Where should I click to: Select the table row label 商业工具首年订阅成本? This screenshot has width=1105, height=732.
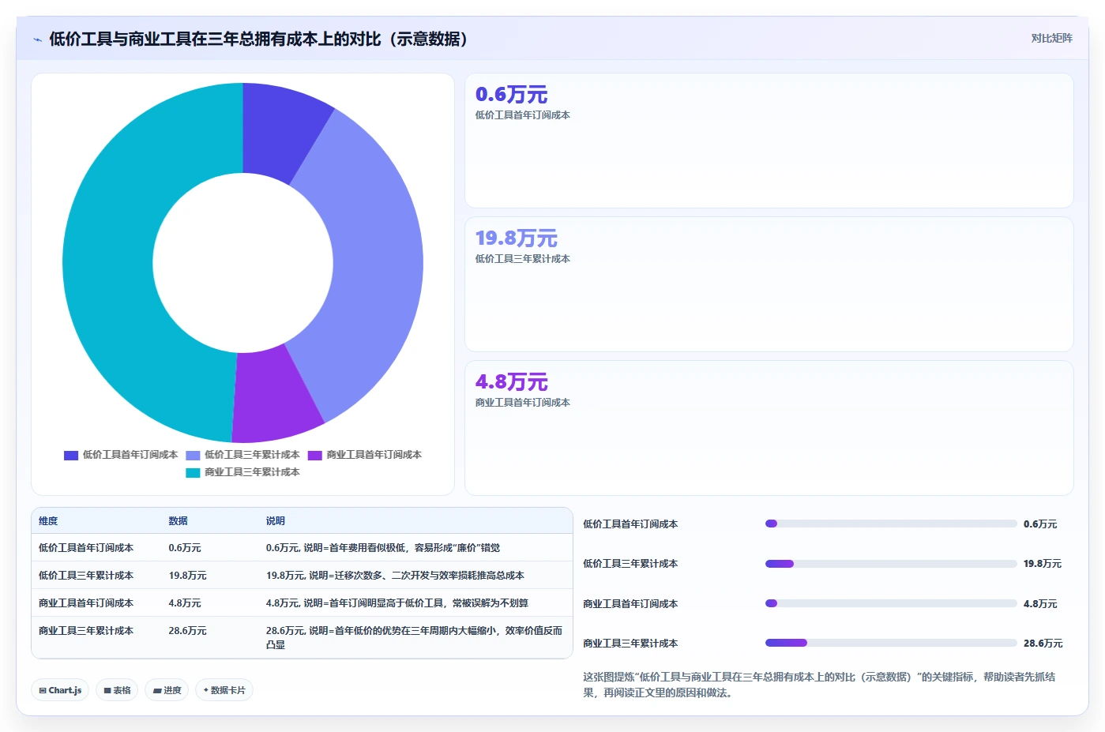coord(86,603)
